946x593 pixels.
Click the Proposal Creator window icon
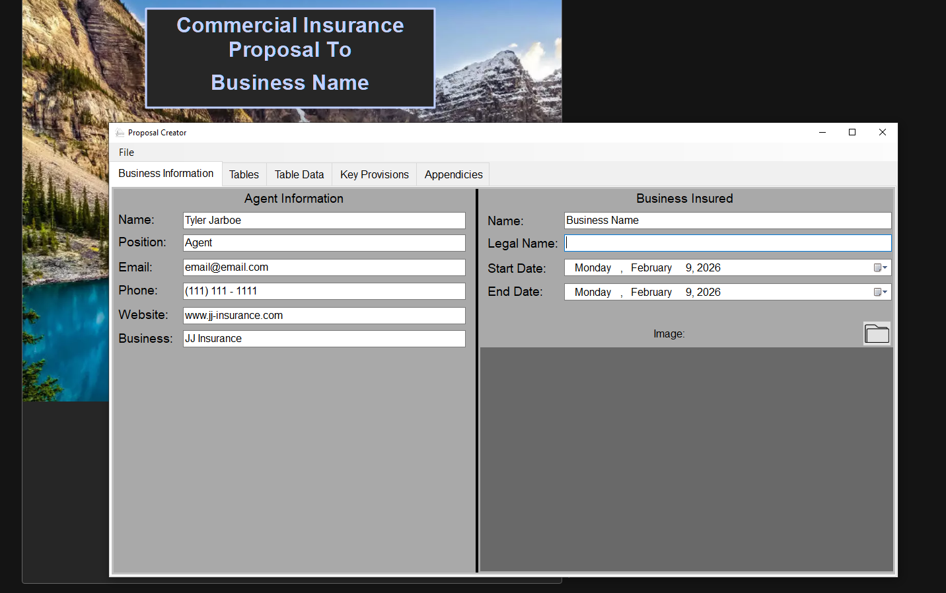click(120, 133)
